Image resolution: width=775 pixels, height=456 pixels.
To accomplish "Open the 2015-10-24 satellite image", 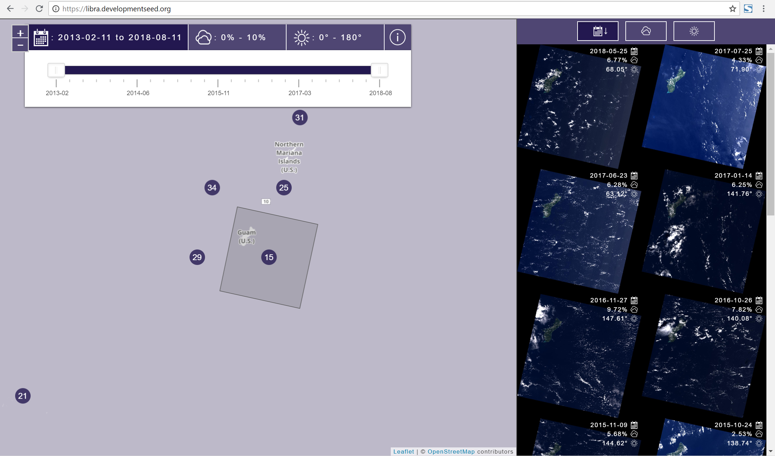I will (x=704, y=437).
